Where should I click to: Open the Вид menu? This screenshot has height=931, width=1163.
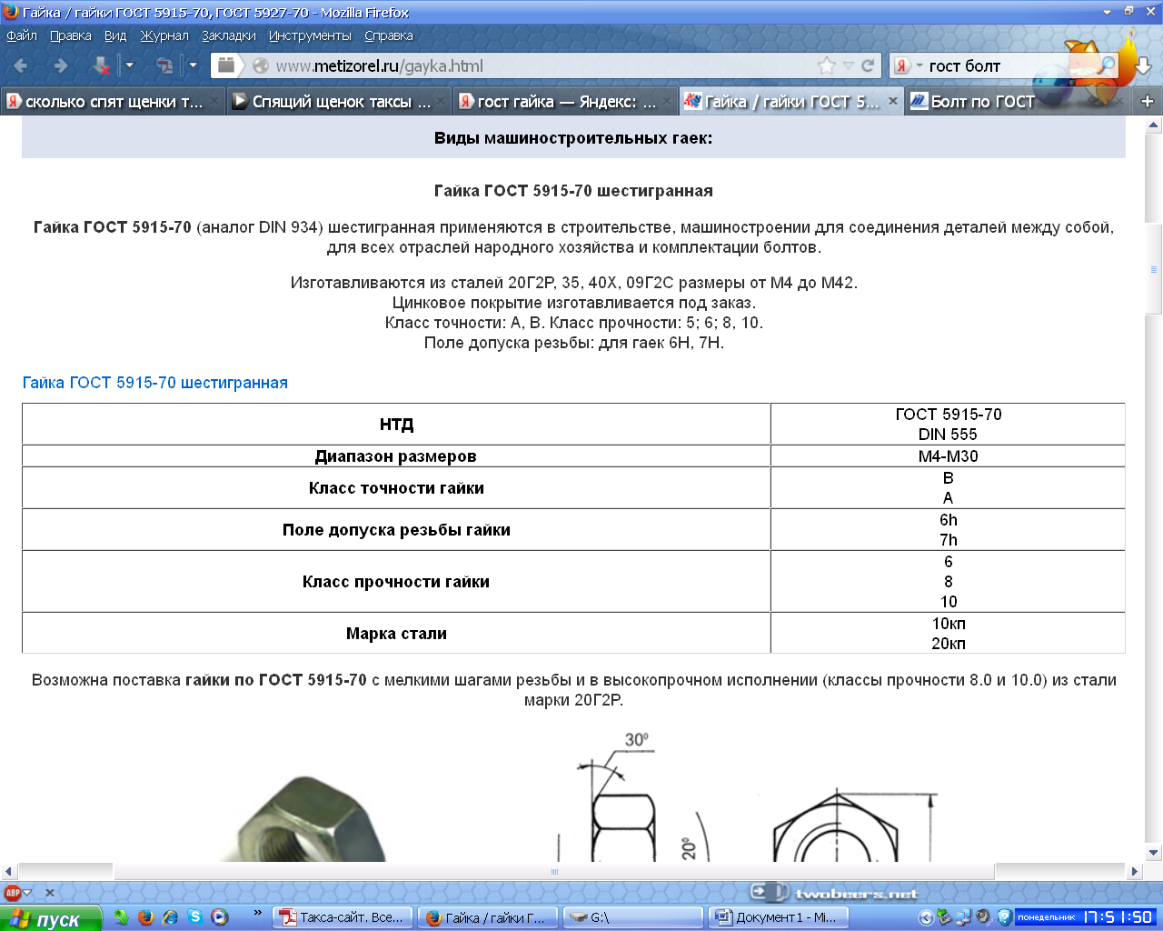pyautogui.click(x=115, y=35)
